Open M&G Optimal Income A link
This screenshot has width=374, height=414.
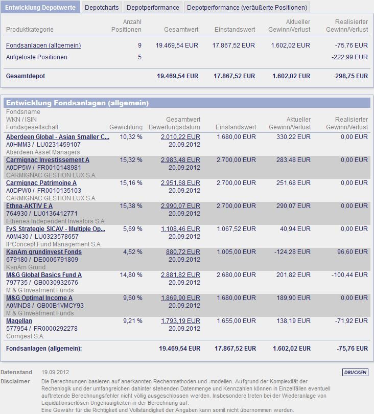click(39, 297)
